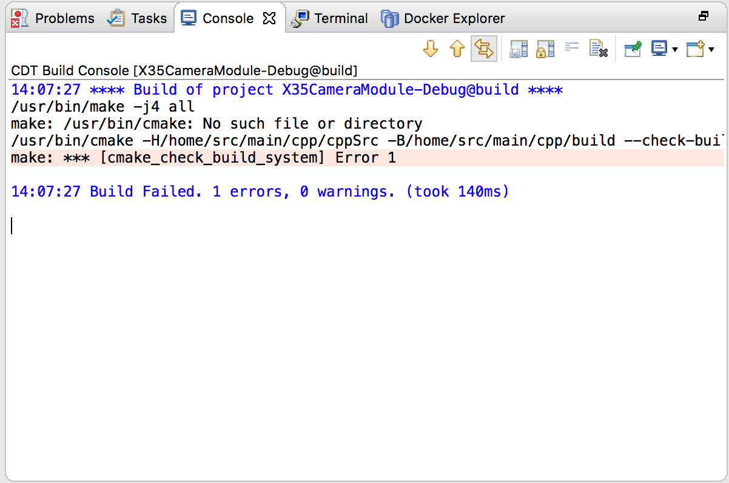
Task: Expand Display Selected Console dropdown arrow
Action: [x=675, y=50]
